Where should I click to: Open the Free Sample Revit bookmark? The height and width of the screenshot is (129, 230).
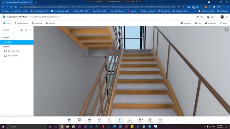coord(40,11)
